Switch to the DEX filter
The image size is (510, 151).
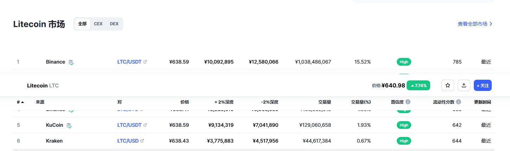(x=114, y=24)
